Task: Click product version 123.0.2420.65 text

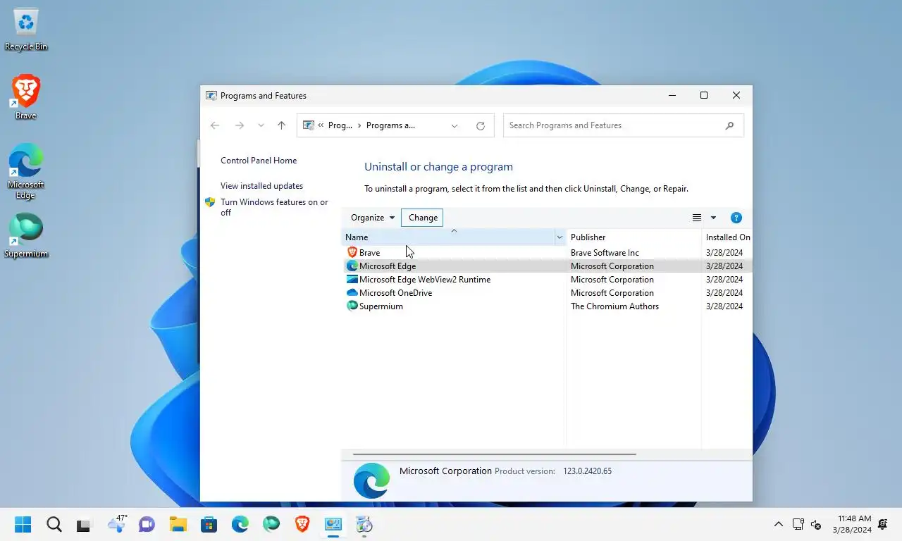Action: pyautogui.click(x=587, y=471)
